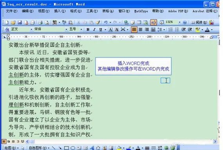Click the character shading A icon
The image size is (223, 150).
[x=117, y=30]
